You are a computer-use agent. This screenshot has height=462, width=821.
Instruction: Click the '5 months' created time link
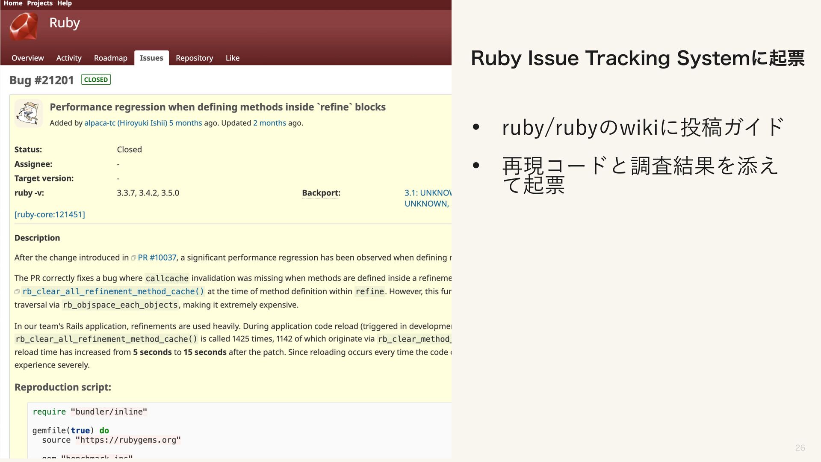[x=186, y=123]
